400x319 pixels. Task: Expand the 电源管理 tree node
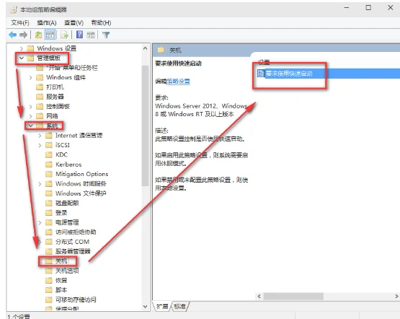click(40, 222)
